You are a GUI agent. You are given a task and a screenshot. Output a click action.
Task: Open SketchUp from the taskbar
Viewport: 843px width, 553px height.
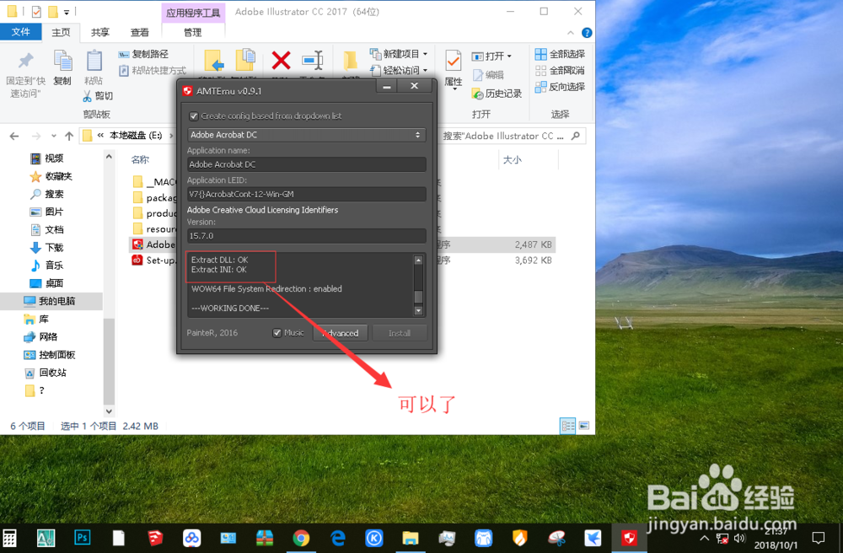point(155,538)
